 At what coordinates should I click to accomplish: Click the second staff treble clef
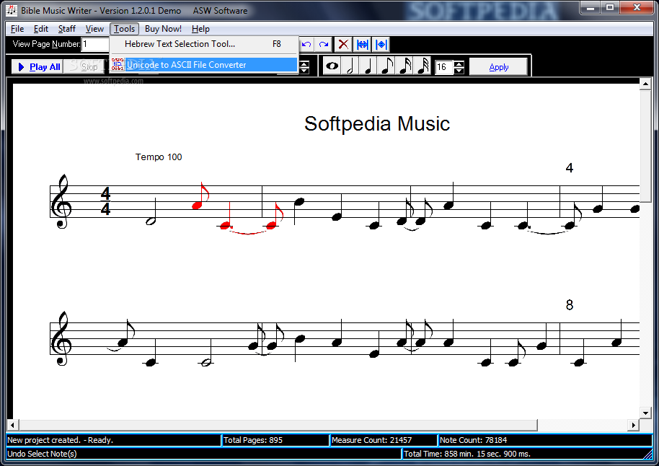tap(61, 338)
